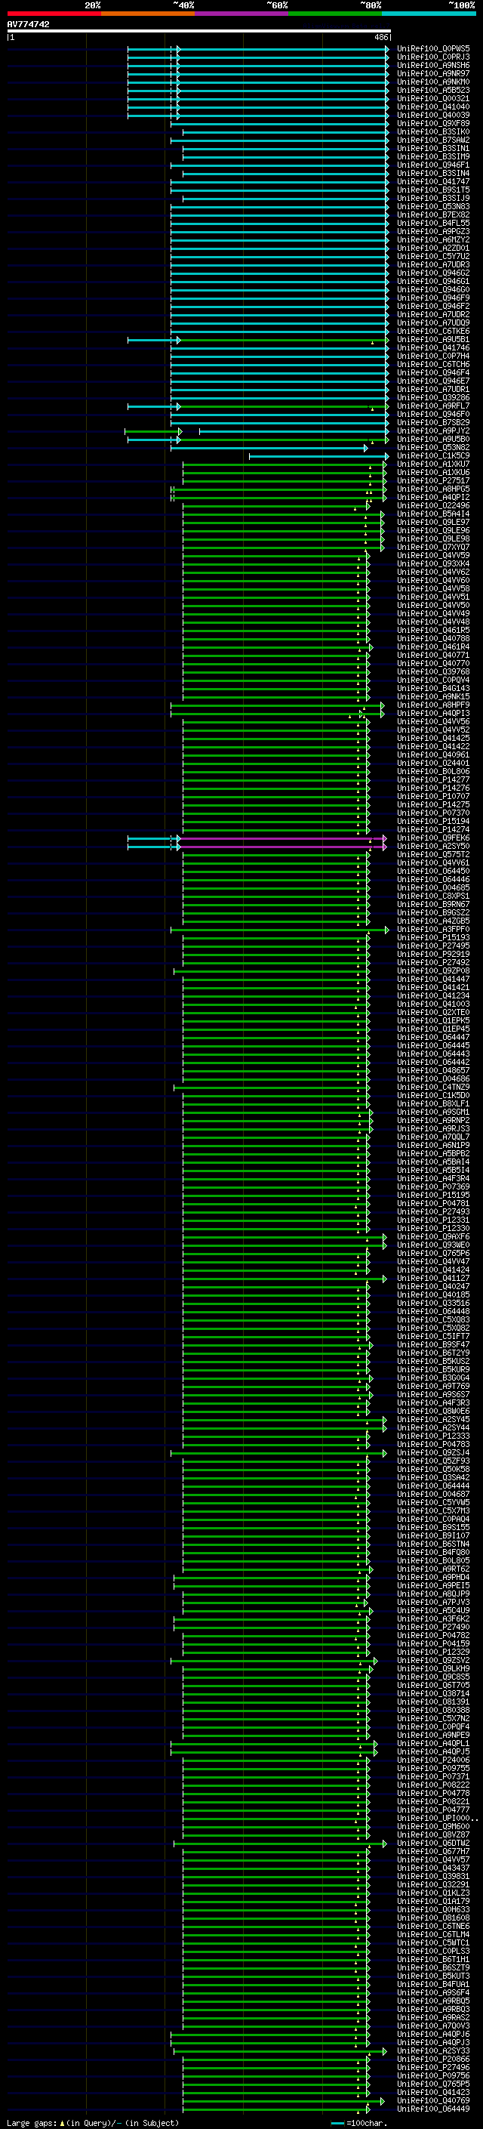Select UniRef100_Q41127 label
The width and height of the screenshot is (483, 2129).
(x=433, y=1279)
